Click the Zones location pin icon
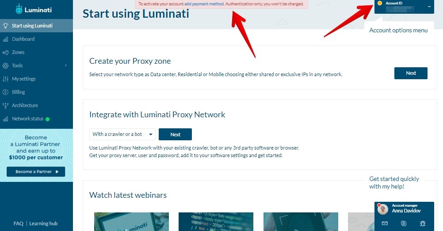The image size is (443, 231). 6,52
